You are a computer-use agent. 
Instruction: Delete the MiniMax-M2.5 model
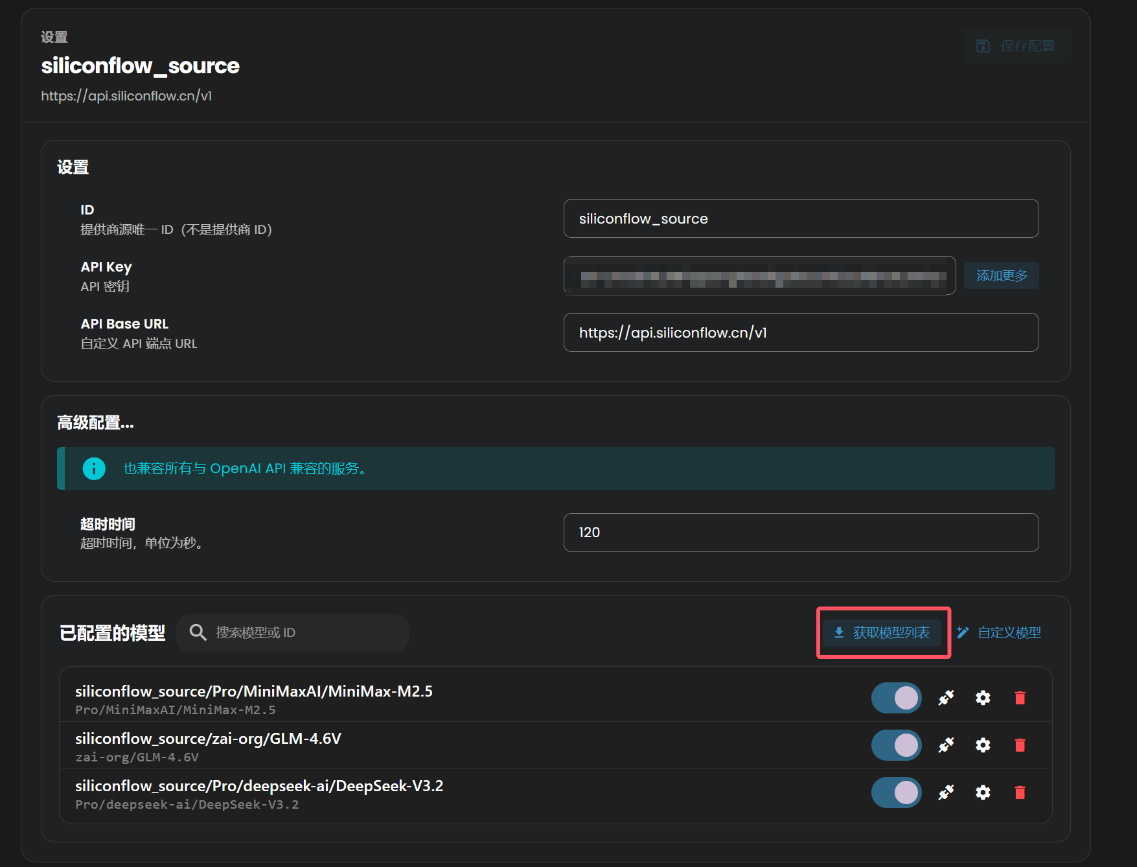(1020, 698)
